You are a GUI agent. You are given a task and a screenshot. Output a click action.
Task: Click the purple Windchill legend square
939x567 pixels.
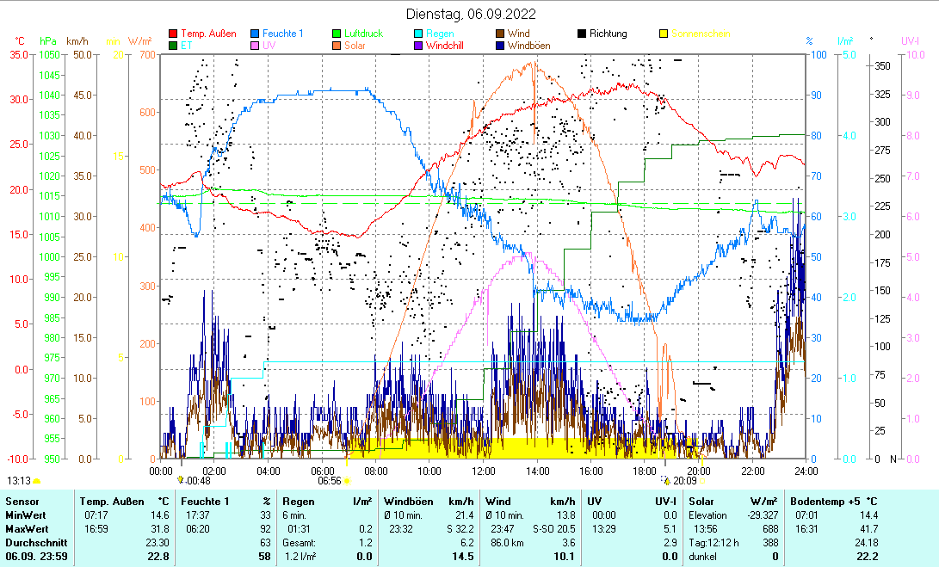pyautogui.click(x=418, y=46)
